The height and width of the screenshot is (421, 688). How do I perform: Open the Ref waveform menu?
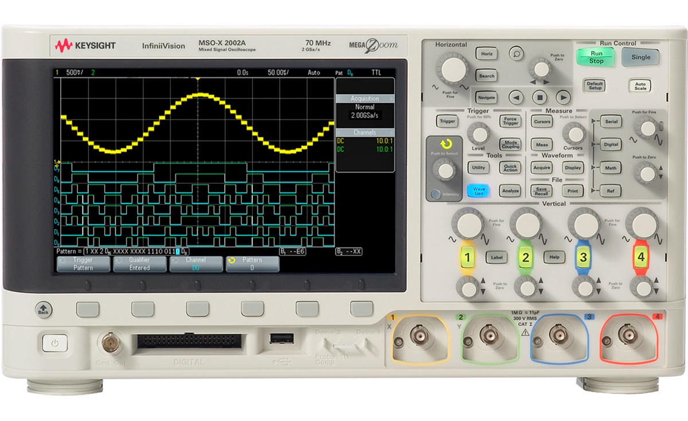pos(612,191)
